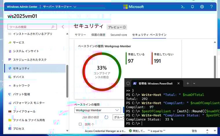220x136 pixels.
Task: Open サービス in the sidebar
Action: pos(35,42)
